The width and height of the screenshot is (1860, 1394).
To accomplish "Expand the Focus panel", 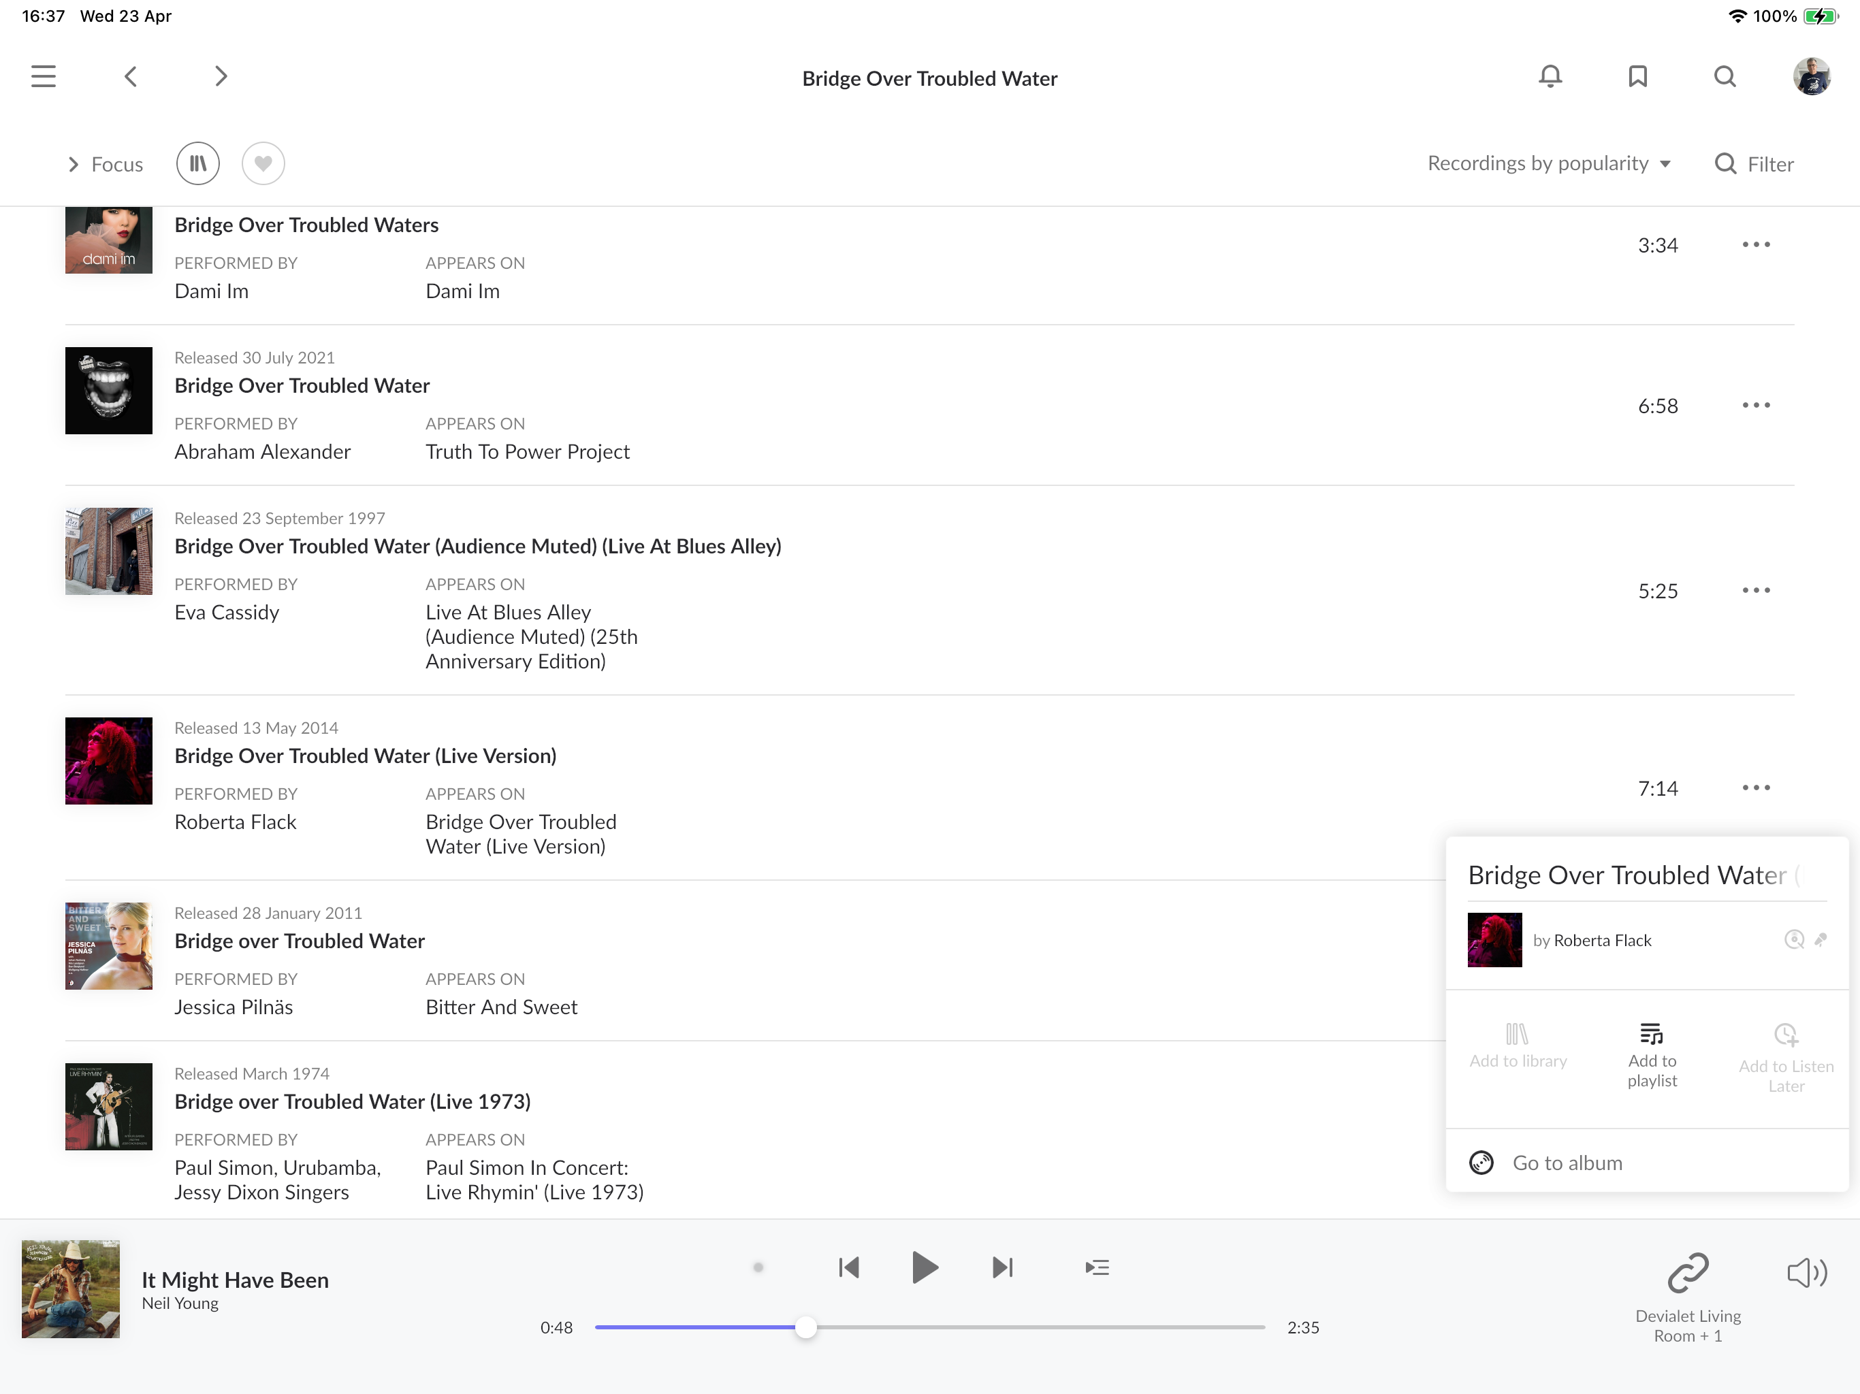I will pos(106,164).
